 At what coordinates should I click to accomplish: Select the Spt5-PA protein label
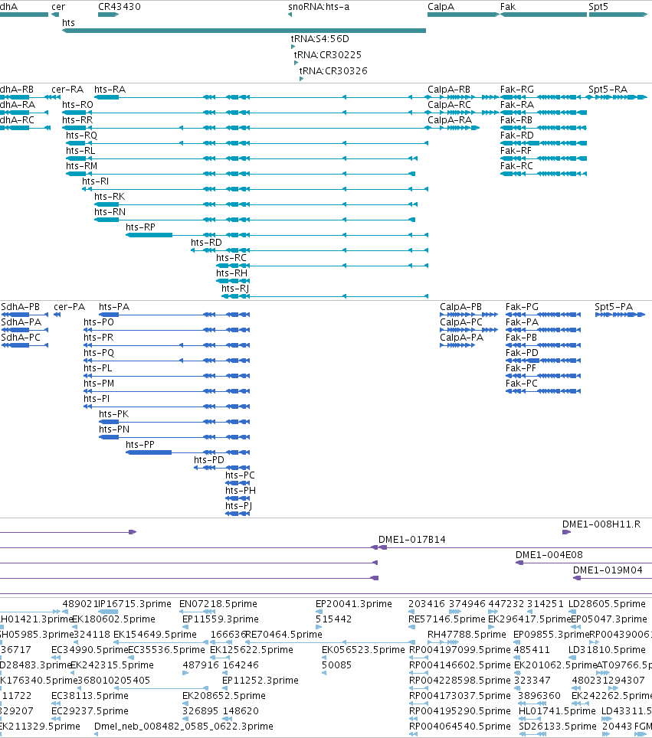614,307
